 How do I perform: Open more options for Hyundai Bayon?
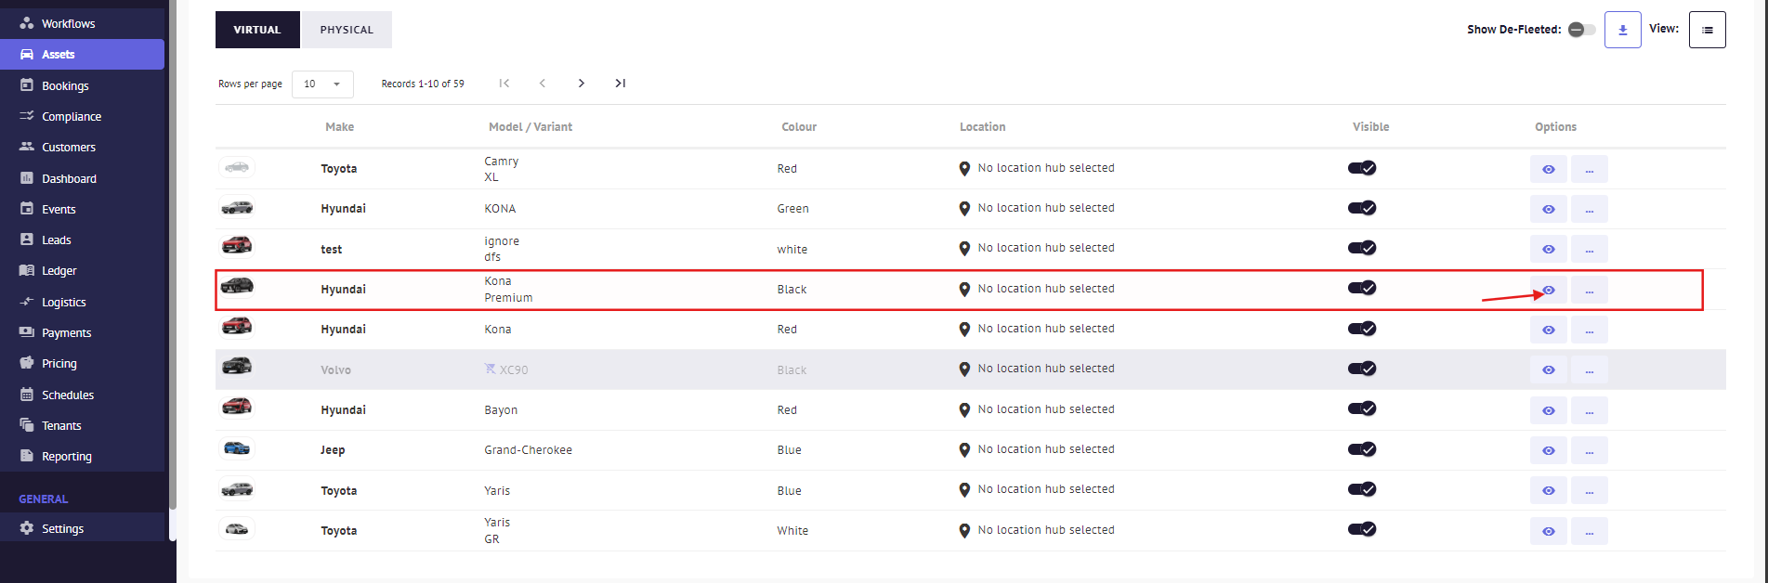(x=1590, y=410)
